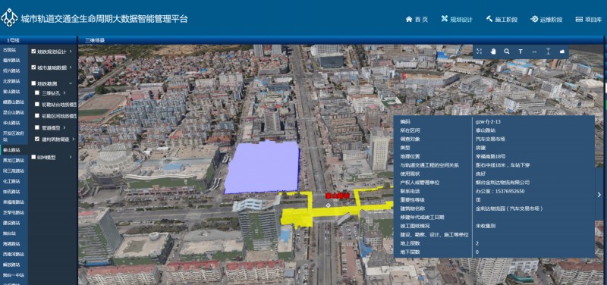This screenshot has height=285, width=607.
Task: Select the hand pan tool
Action: point(492,52)
